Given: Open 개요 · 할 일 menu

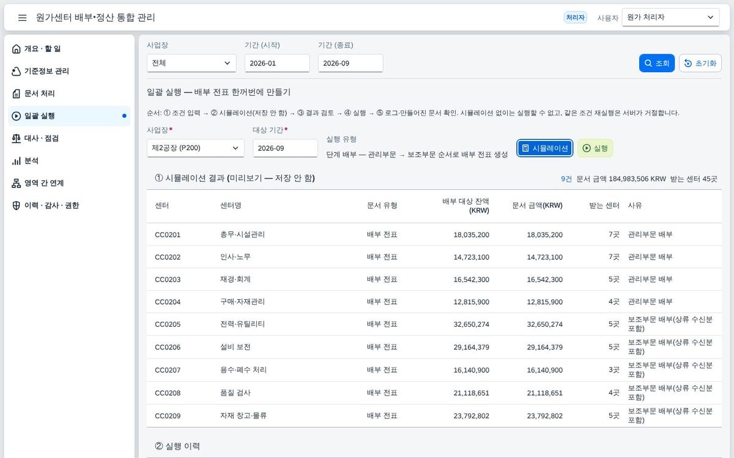Looking at the screenshot, I should pos(69,49).
